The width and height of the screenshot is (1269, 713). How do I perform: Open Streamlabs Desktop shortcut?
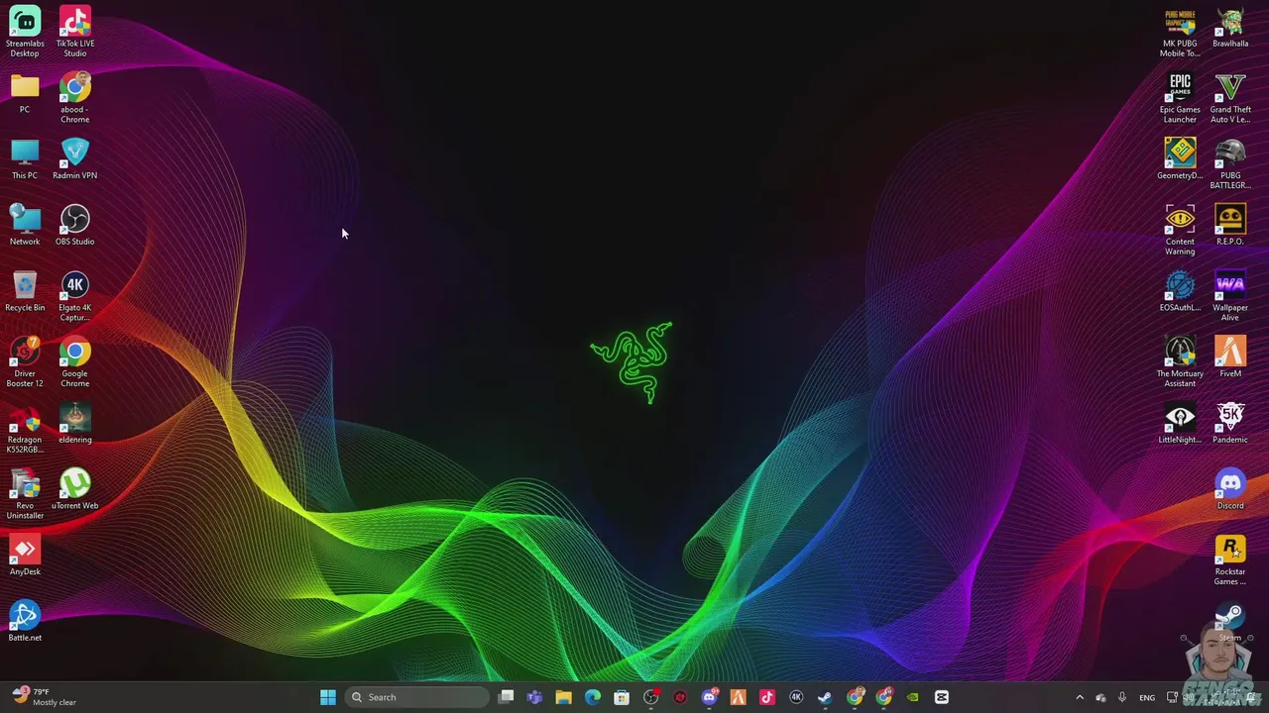(x=25, y=32)
